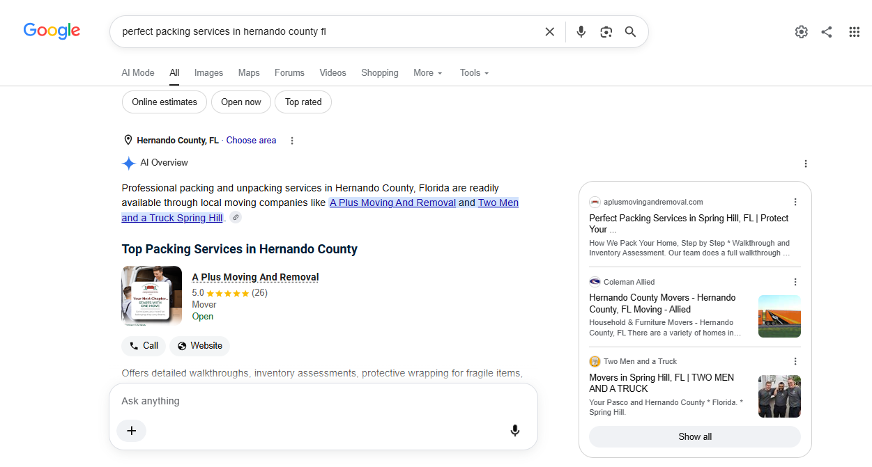Click the Call button

(x=144, y=346)
